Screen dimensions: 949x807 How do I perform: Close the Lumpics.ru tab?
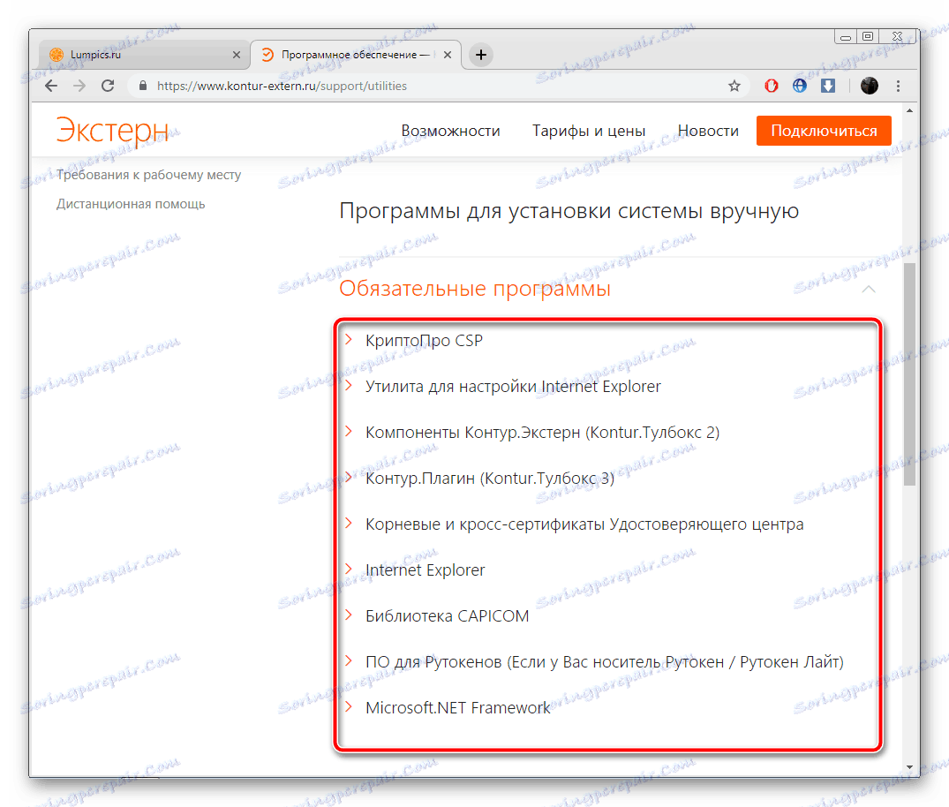click(237, 55)
